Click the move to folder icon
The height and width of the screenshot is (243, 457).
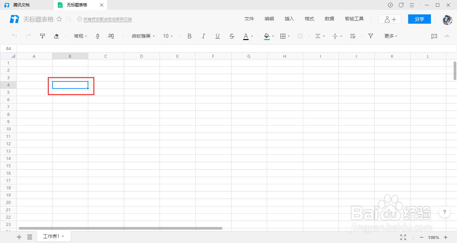(x=69, y=19)
